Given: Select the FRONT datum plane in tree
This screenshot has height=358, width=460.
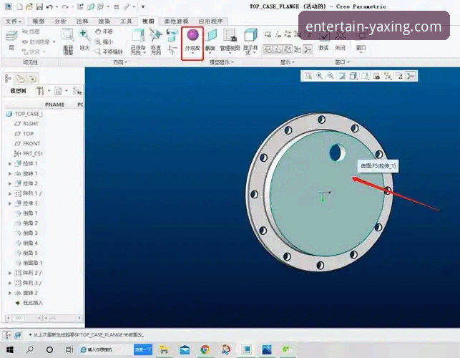Looking at the screenshot, I should pyautogui.click(x=31, y=143).
